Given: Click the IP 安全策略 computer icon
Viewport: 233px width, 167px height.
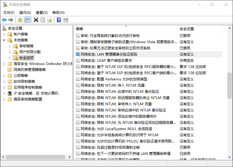Looking at the screenshot, I should (10, 93).
